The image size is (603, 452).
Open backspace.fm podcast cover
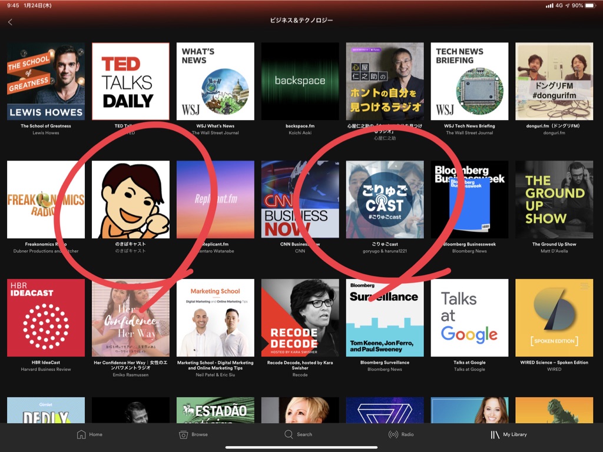coord(300,81)
